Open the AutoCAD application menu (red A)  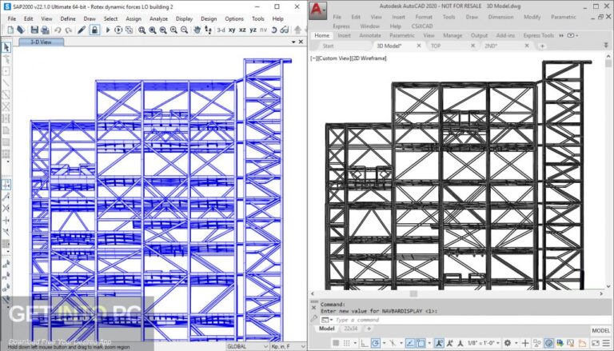point(318,10)
